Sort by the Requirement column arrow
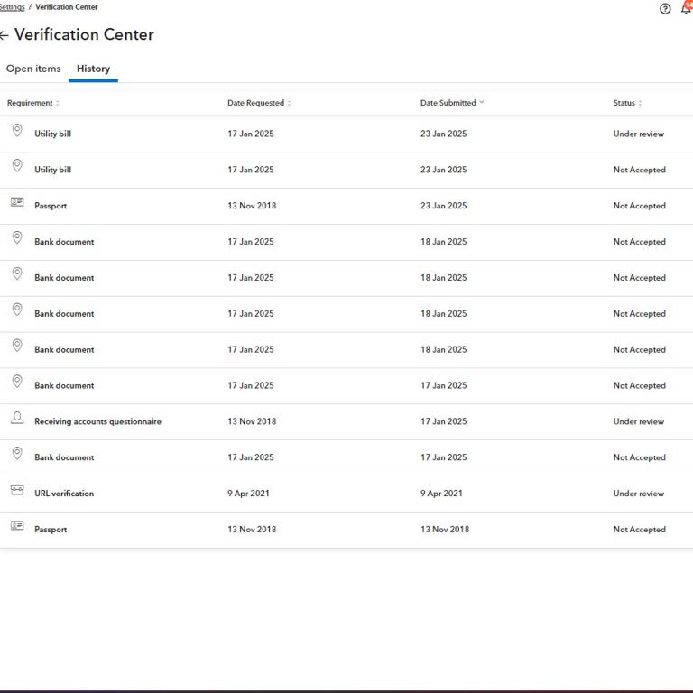 [58, 104]
